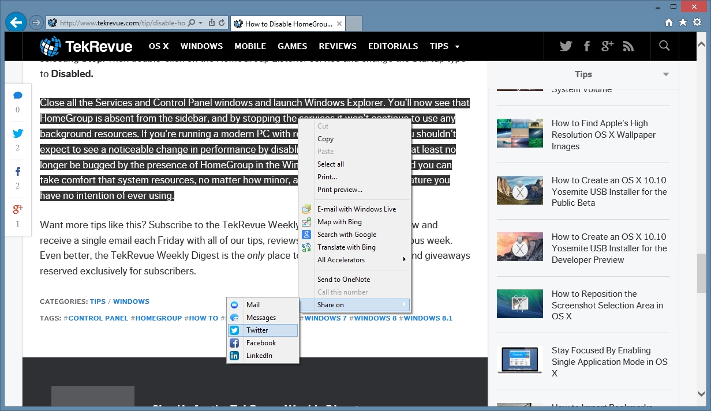The width and height of the screenshot is (711, 411).
Task: Open the OS X navigation link
Action: click(159, 46)
